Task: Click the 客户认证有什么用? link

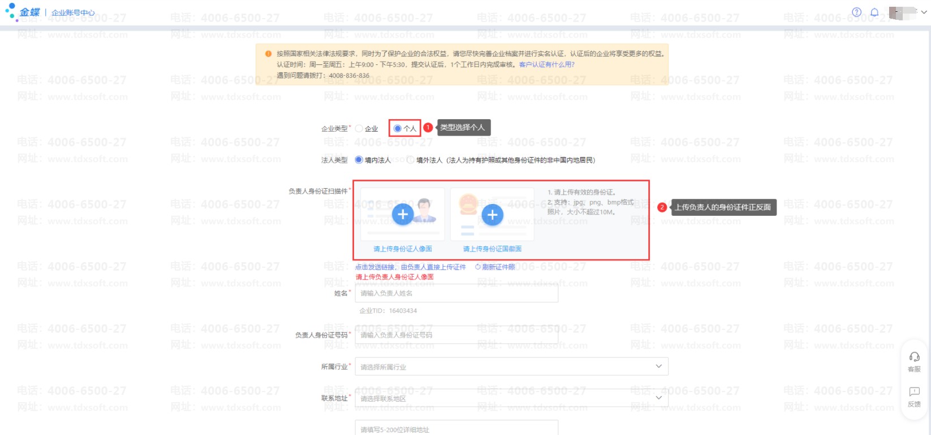Action: pyautogui.click(x=546, y=64)
